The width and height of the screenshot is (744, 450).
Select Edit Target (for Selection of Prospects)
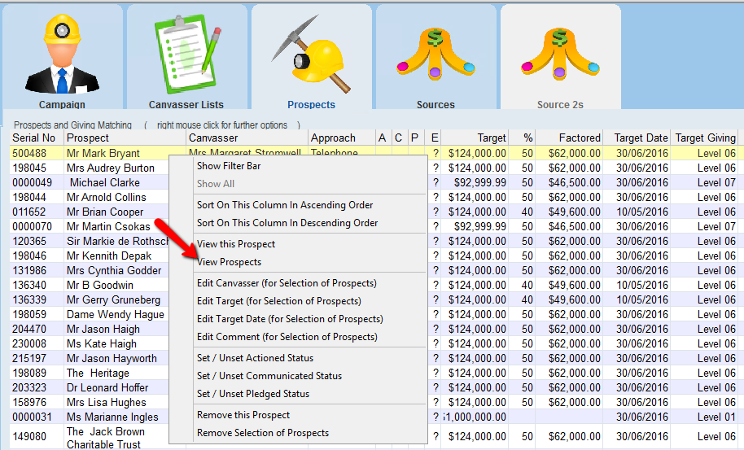[279, 301]
